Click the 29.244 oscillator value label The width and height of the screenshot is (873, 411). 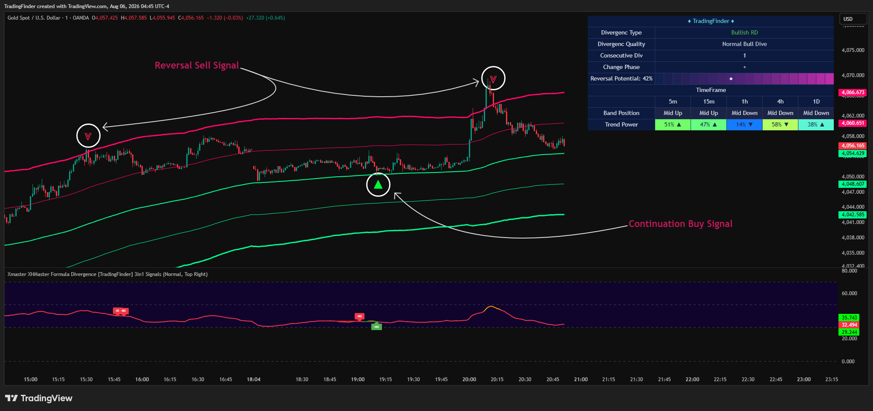tap(849, 332)
